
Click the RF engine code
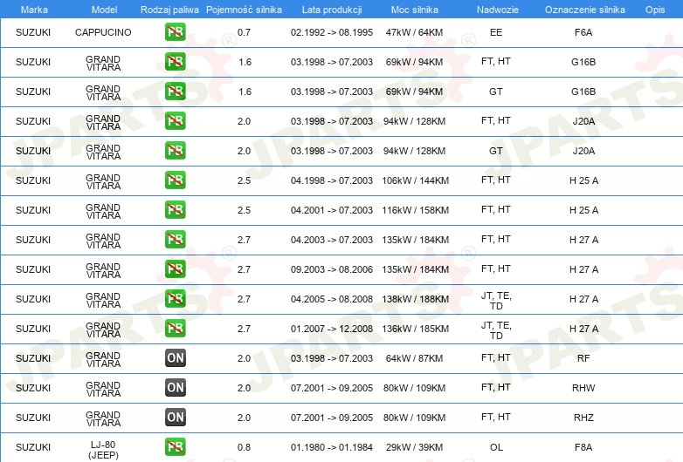(x=583, y=358)
